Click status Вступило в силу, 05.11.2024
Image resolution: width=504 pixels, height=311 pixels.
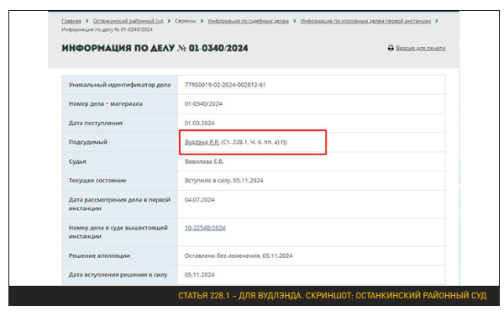[x=223, y=181]
